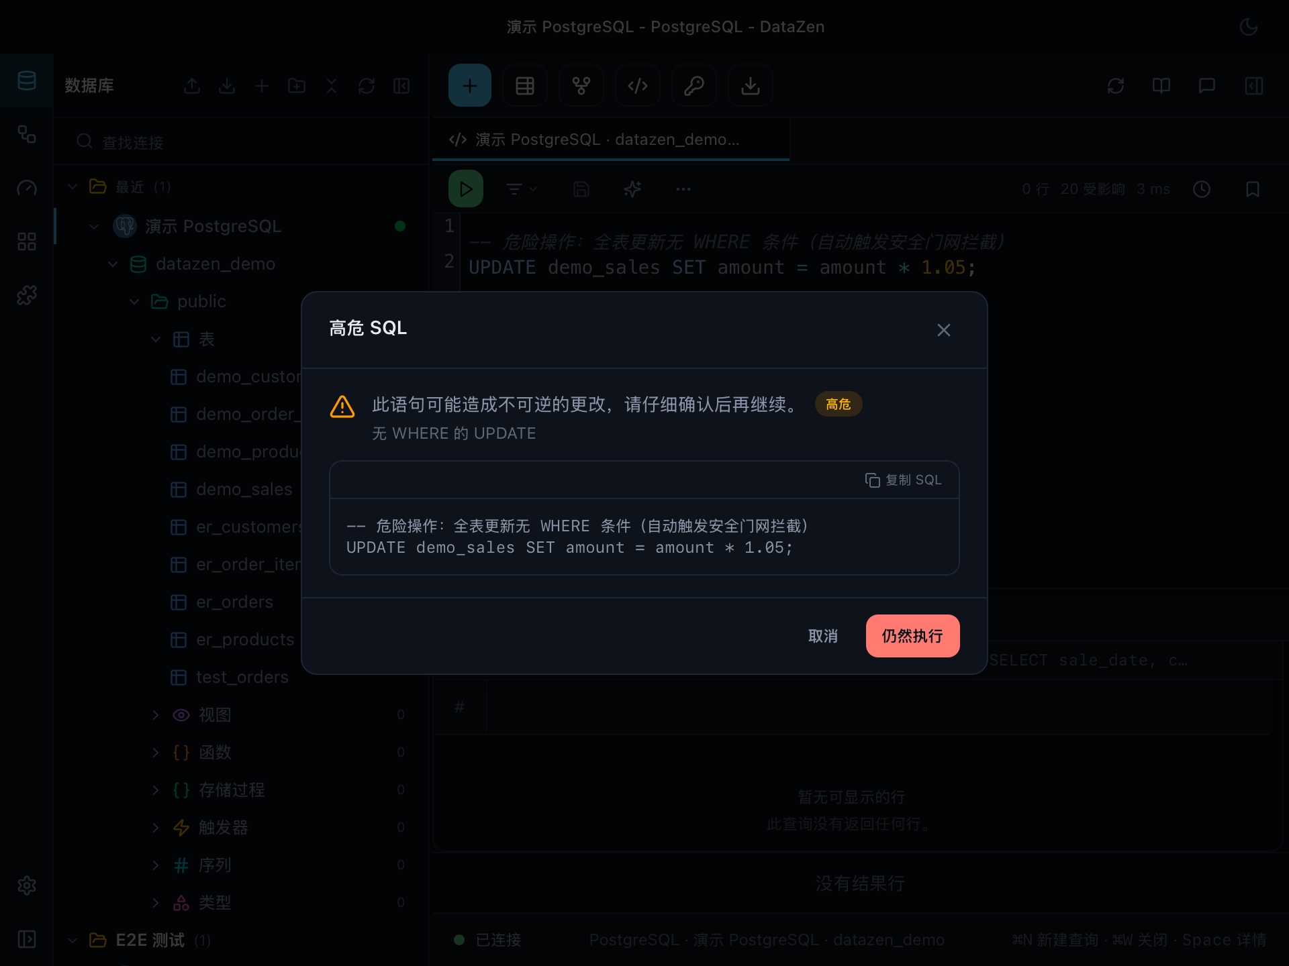The image size is (1289, 966).
Task: Open query history clock icon
Action: click(1202, 189)
